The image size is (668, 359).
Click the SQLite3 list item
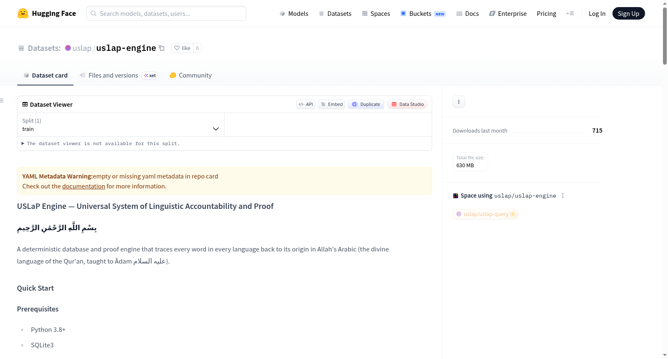point(42,345)
